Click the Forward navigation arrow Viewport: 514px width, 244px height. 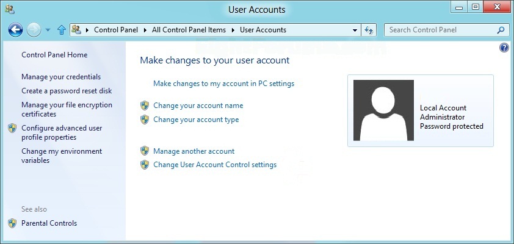[x=33, y=30]
